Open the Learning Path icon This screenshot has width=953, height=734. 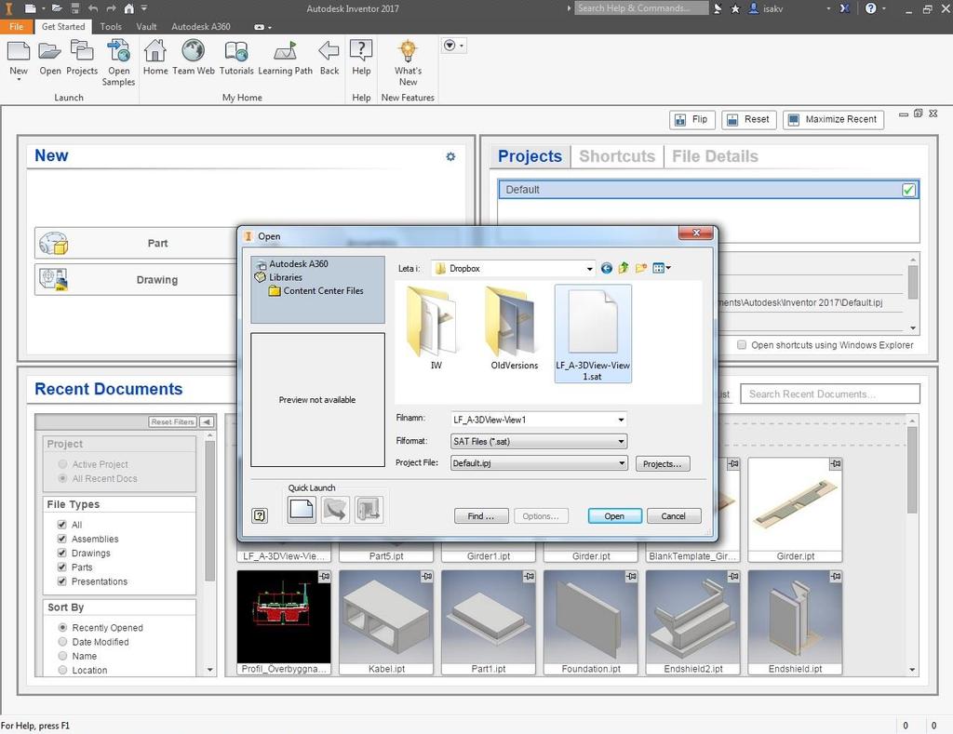285,52
